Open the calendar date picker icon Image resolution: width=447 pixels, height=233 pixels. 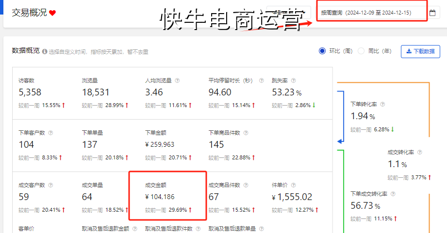coord(432,13)
